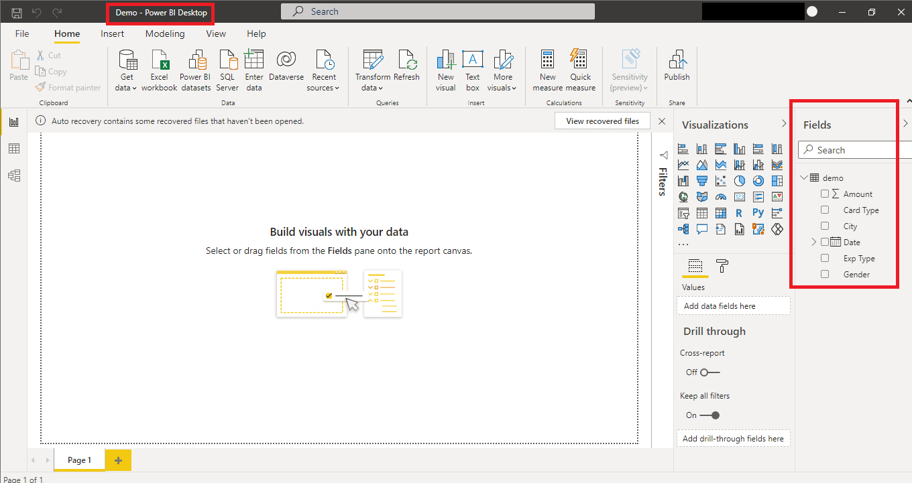Check the Amount field checkbox

(825, 194)
